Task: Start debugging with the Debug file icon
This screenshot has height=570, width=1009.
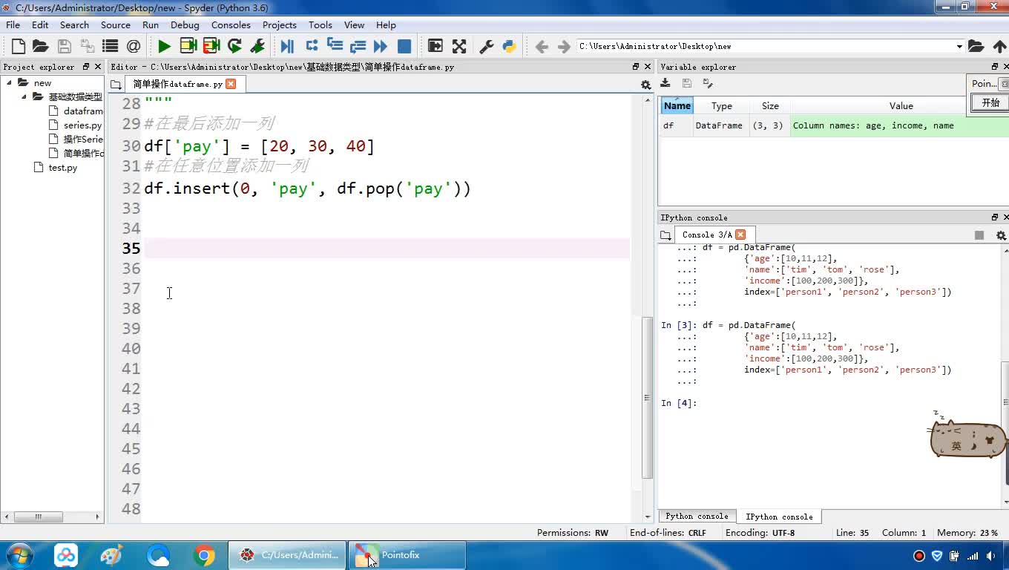Action: click(x=287, y=46)
